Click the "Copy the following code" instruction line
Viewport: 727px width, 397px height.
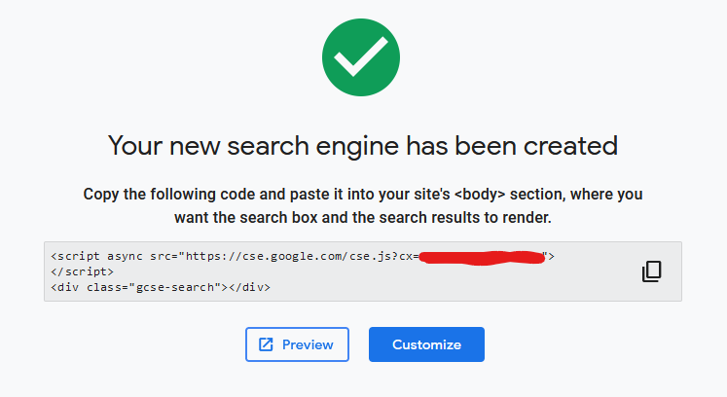click(x=362, y=194)
